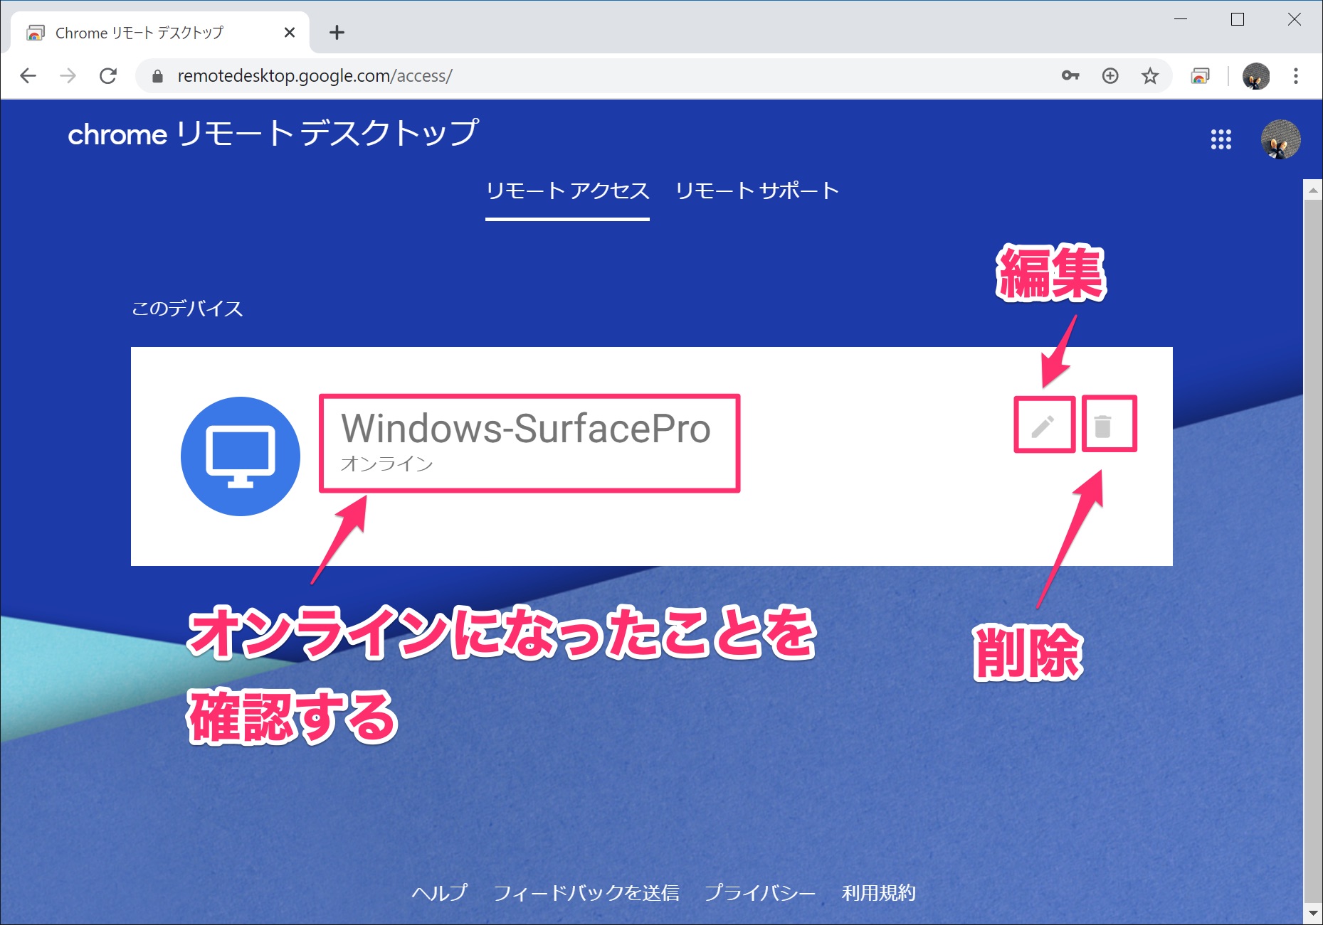Click the scrollbar up arrow
1323x925 pixels.
[x=1312, y=189]
